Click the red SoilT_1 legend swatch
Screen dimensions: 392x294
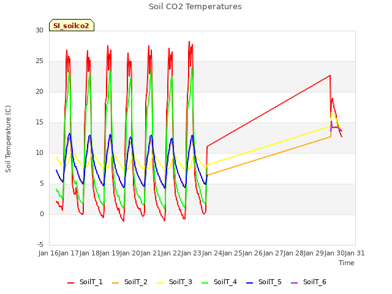coord(71,283)
